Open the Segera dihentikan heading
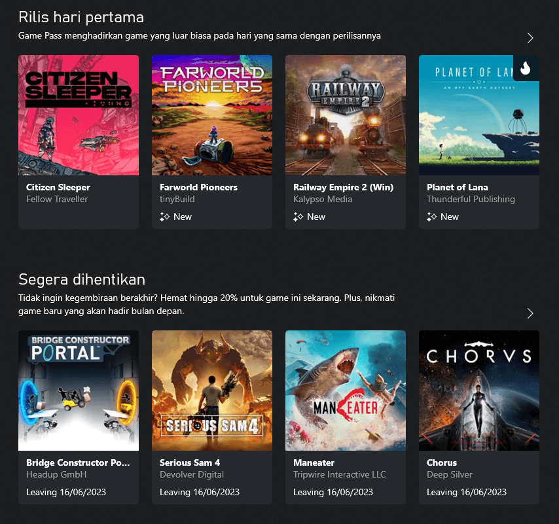Viewport: 559px width, 524px height. pos(82,279)
